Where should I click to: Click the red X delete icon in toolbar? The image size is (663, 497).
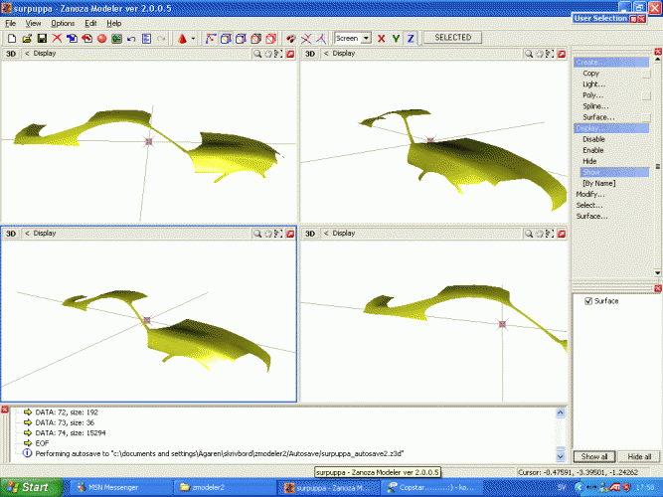tap(58, 39)
